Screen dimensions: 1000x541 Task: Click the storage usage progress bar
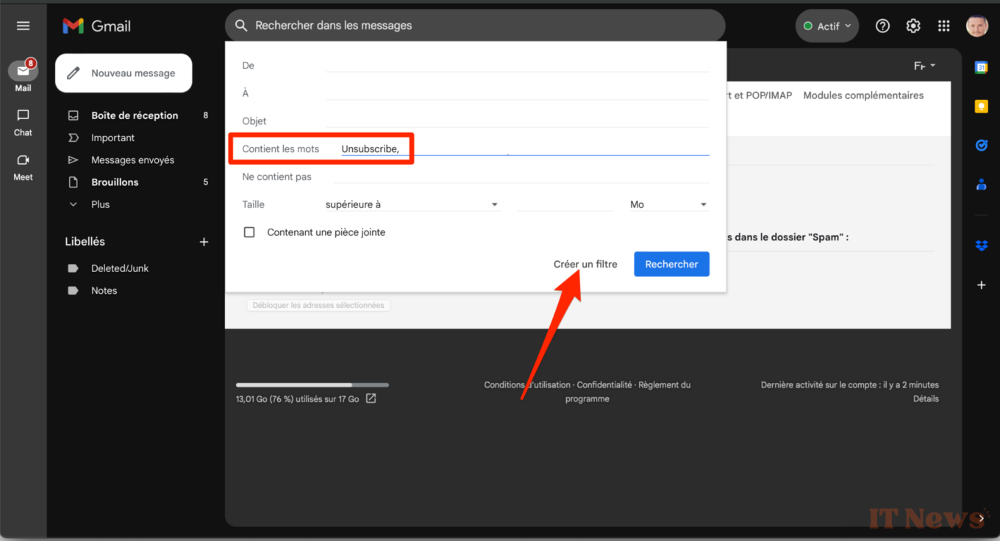[312, 384]
